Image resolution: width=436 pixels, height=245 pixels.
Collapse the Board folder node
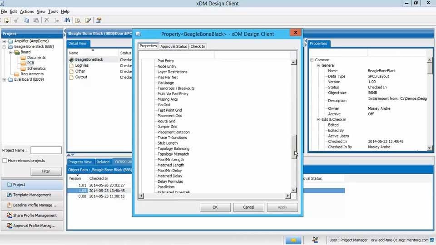[11, 52]
